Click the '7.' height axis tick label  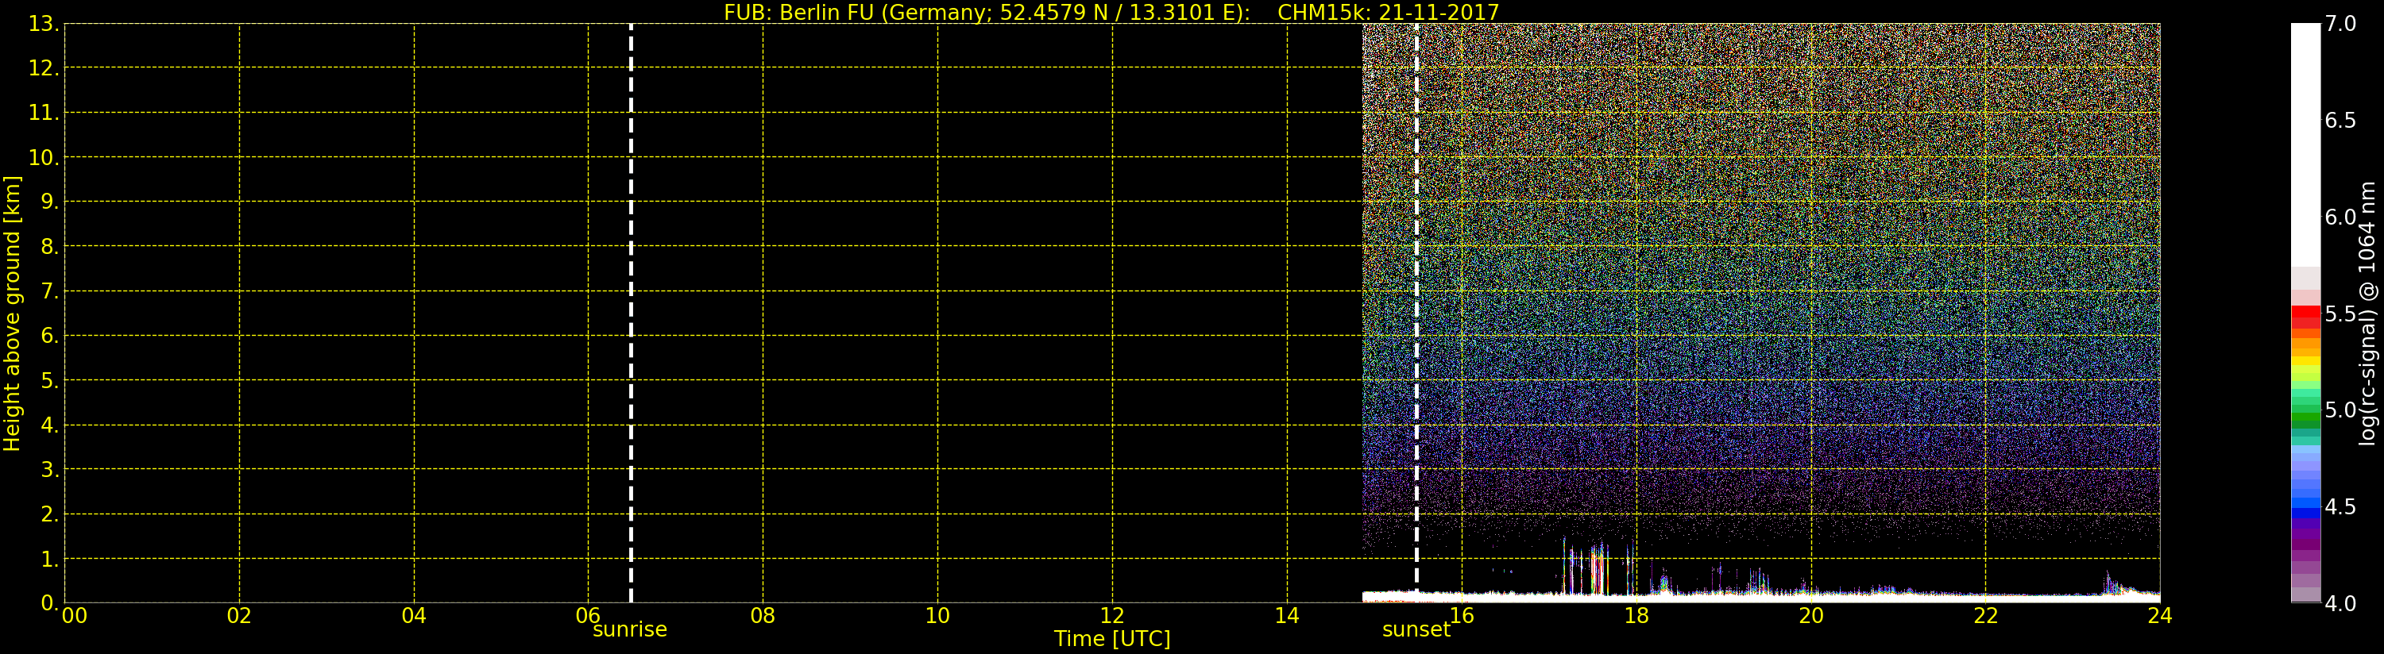[x=49, y=291]
